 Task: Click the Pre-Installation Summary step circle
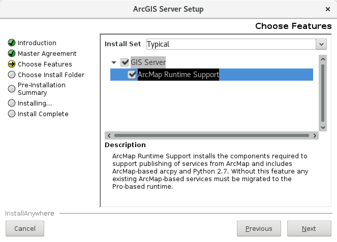click(x=12, y=89)
